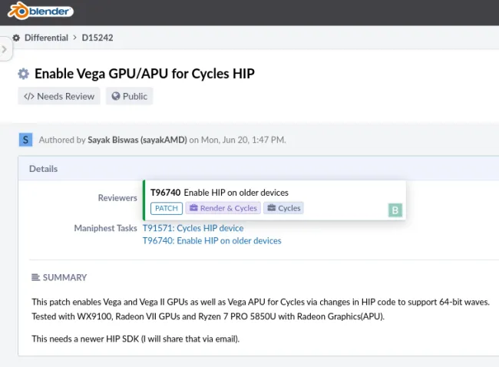The width and height of the screenshot is (499, 367).
Task: Open task T91571: Cycles HIP device
Action: pyautogui.click(x=193, y=228)
